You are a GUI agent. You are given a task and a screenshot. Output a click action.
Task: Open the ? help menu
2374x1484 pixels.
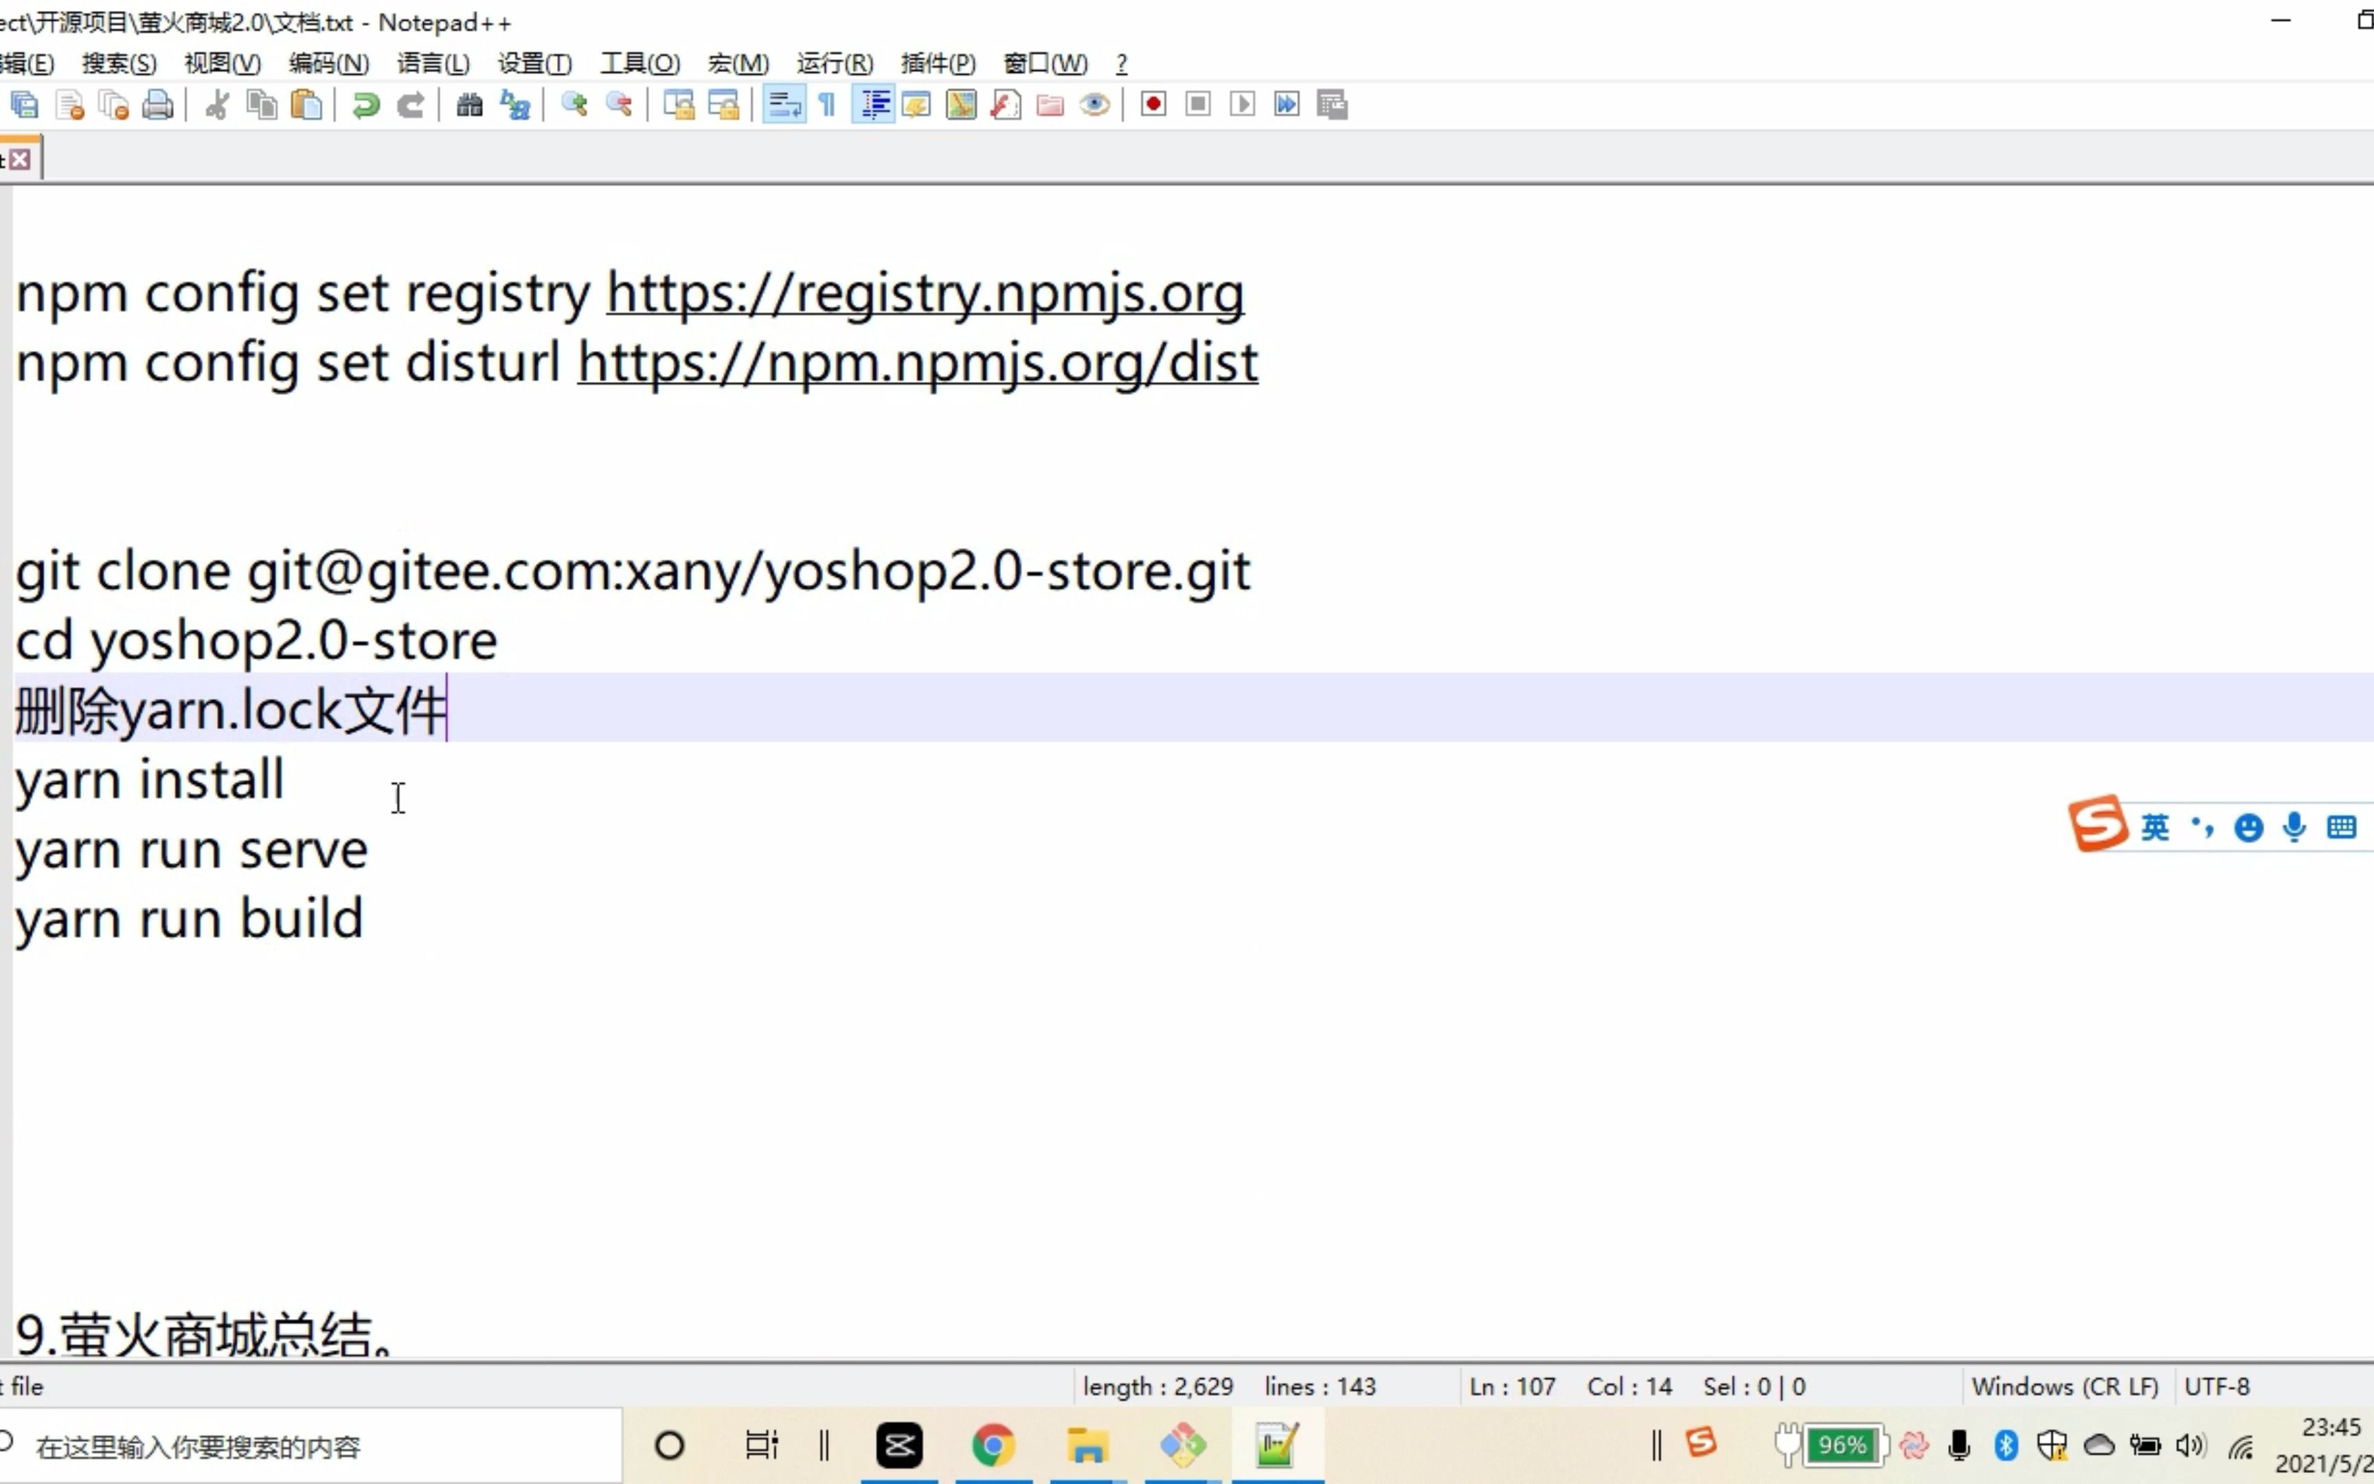pos(1121,64)
